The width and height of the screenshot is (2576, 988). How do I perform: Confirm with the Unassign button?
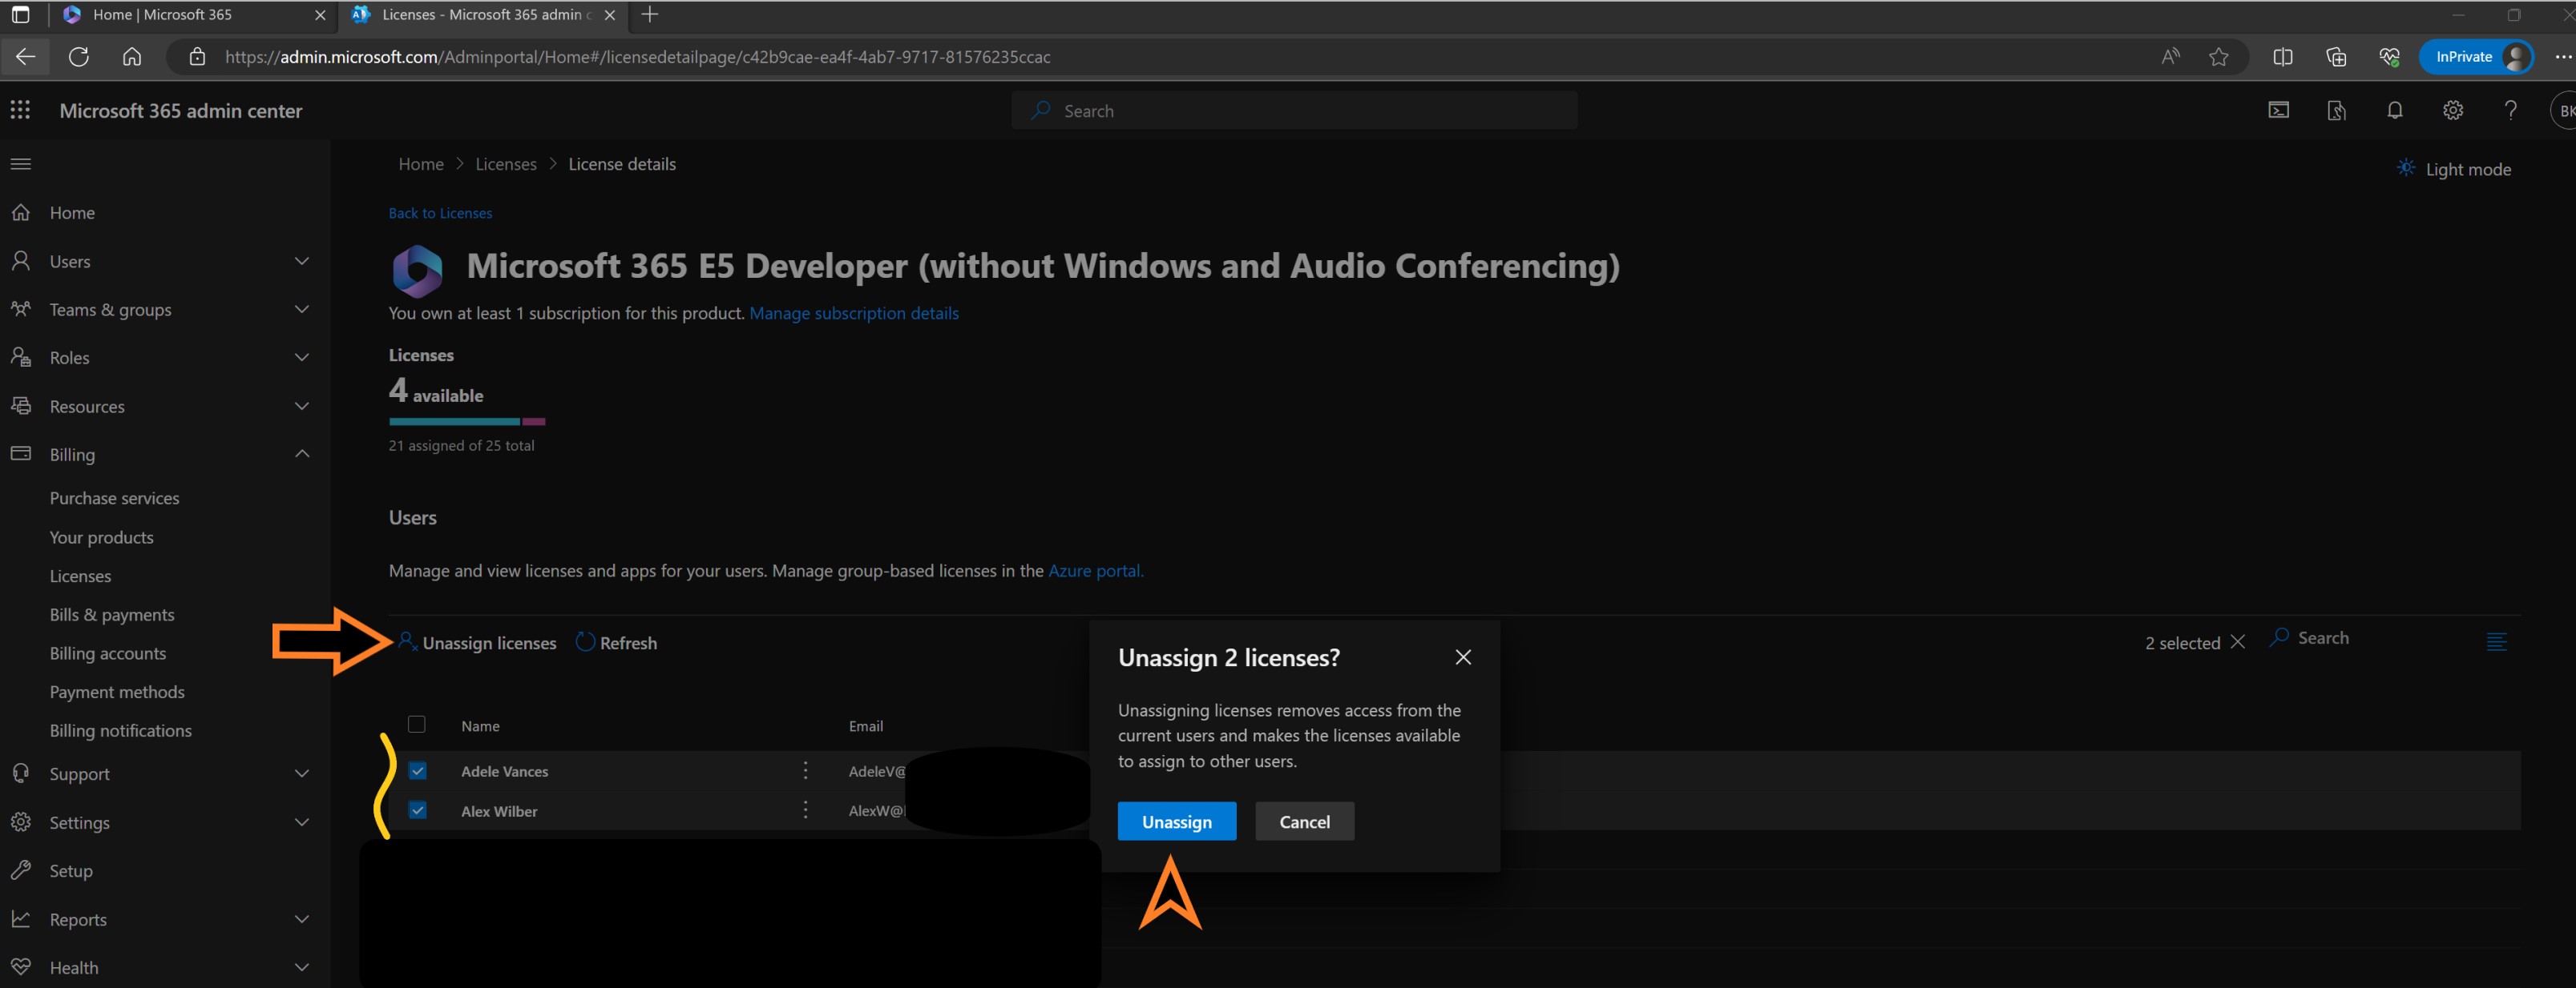(1176, 821)
